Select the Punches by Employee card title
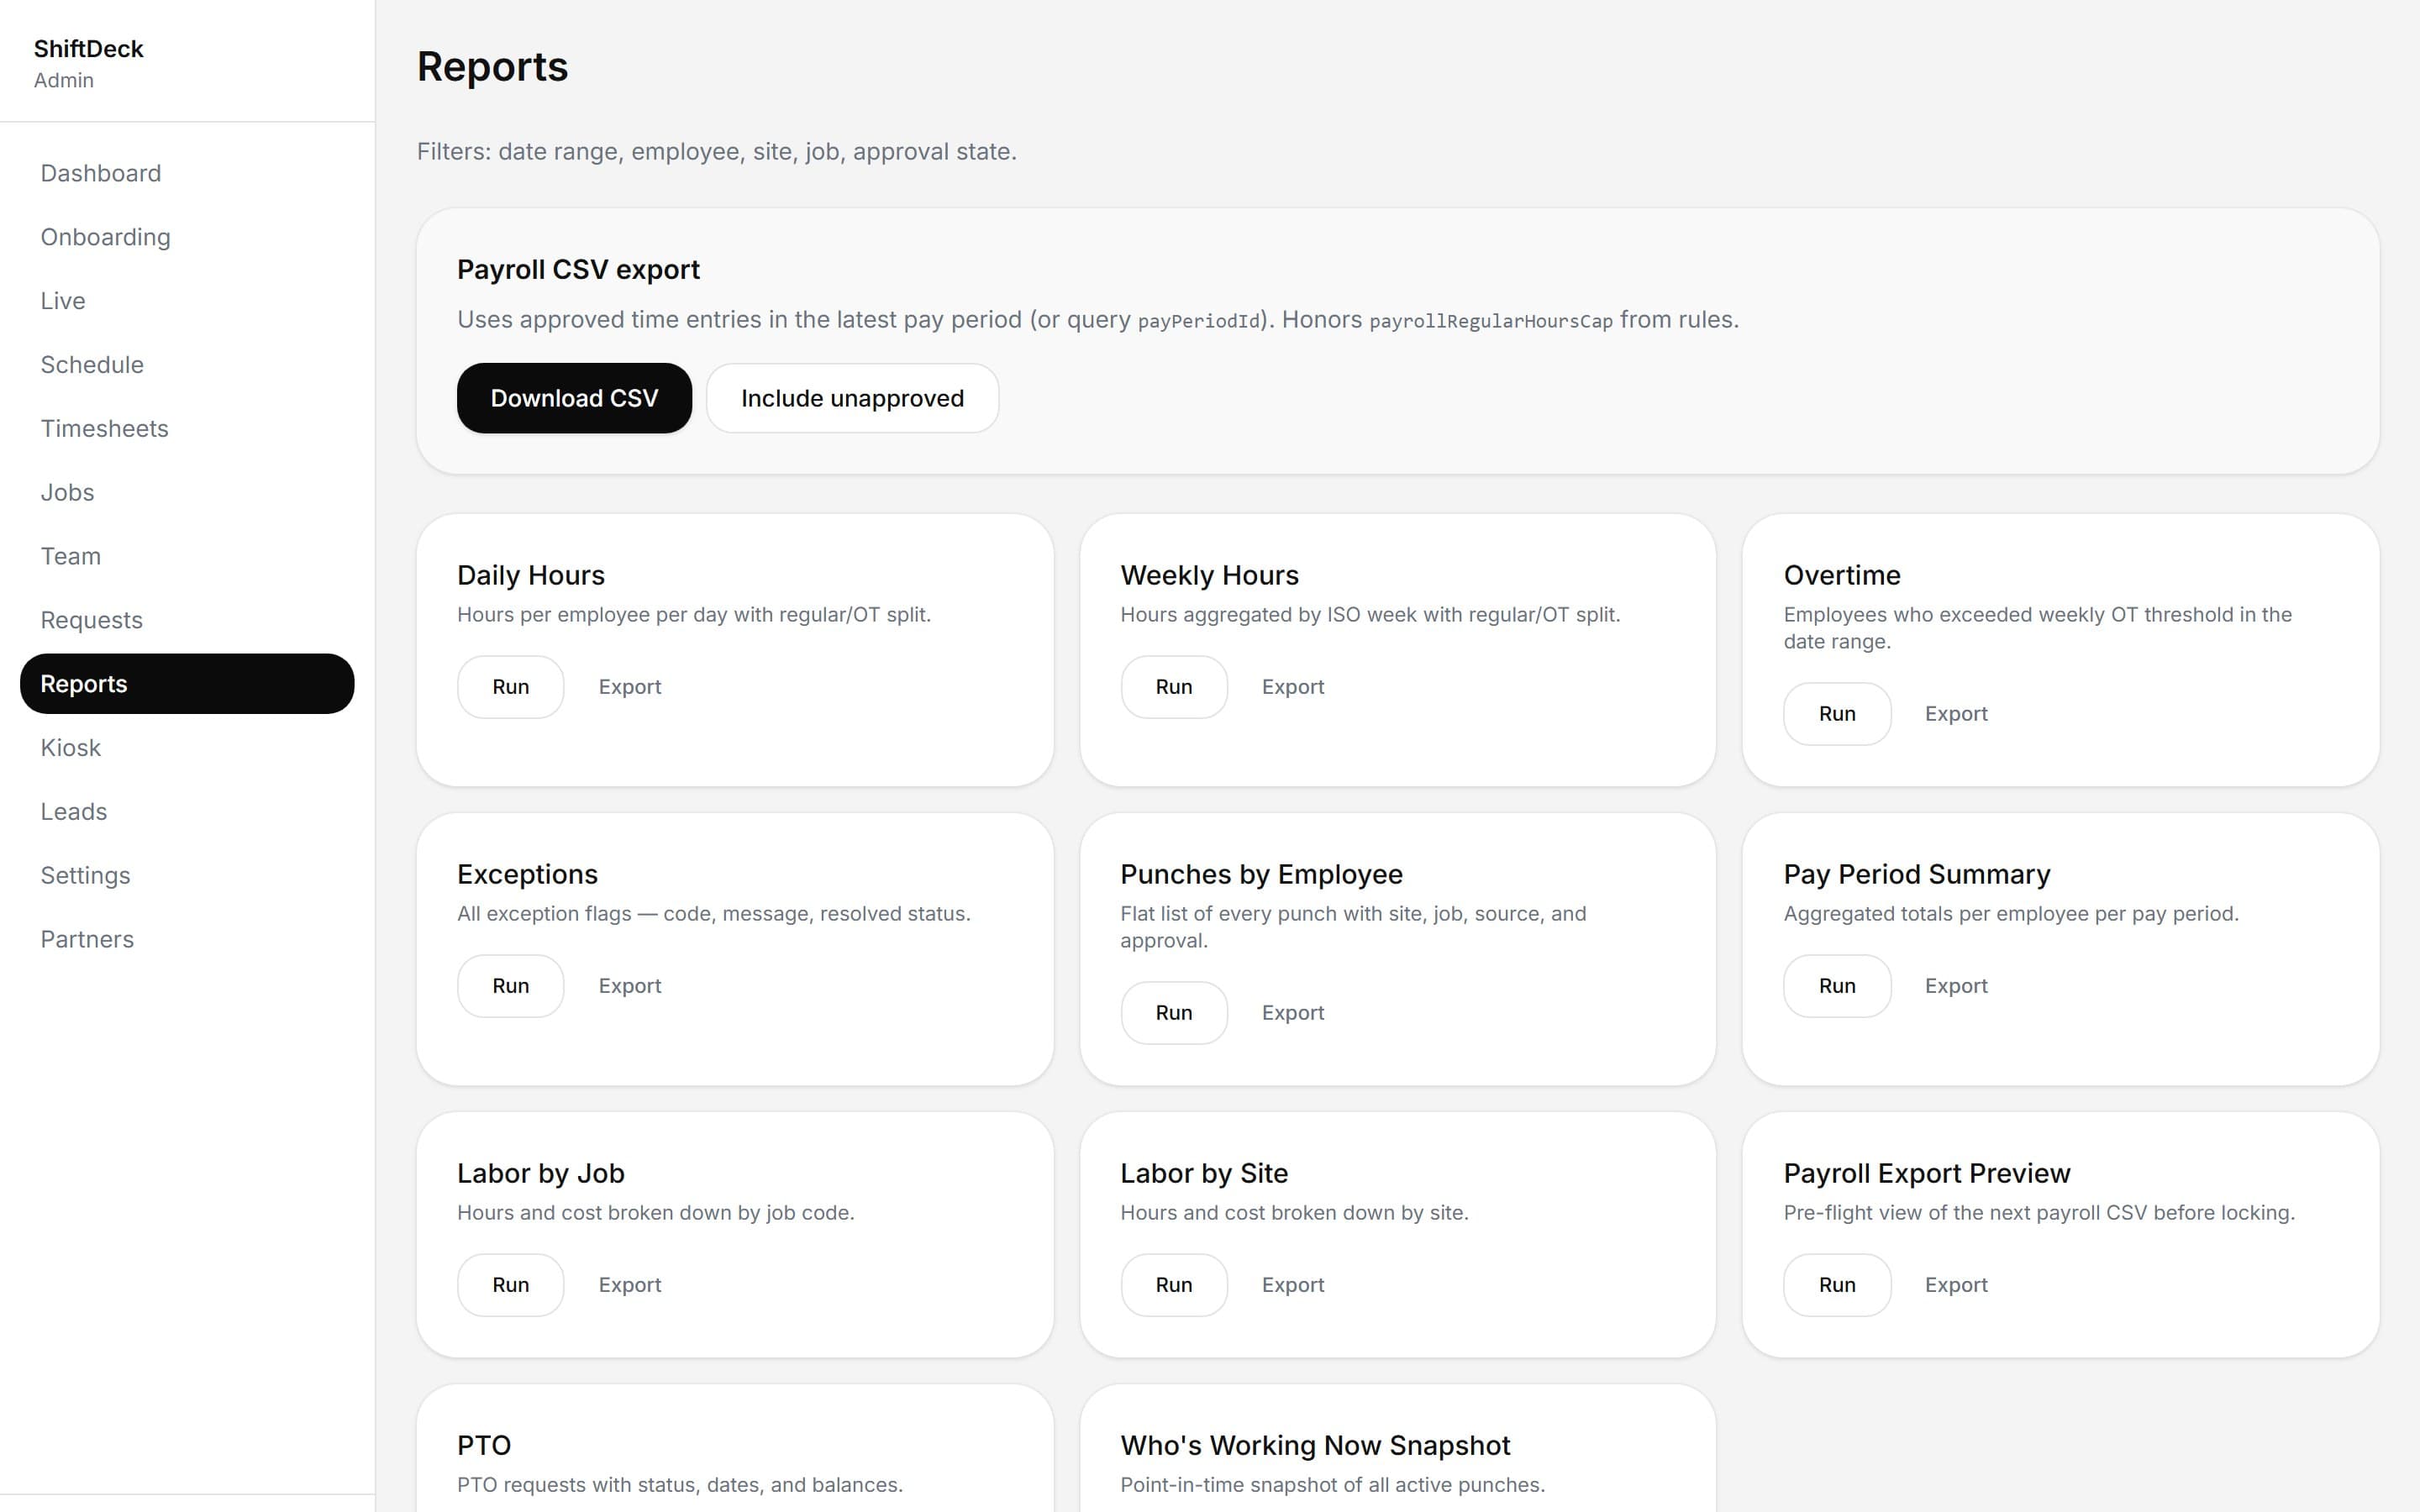Viewport: 2420px width, 1512px height. coord(1261,875)
